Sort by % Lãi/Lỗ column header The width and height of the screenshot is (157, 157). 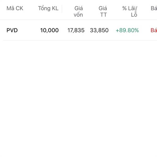click(130, 12)
